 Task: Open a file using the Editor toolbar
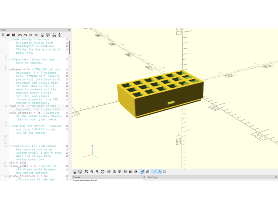point(8,35)
